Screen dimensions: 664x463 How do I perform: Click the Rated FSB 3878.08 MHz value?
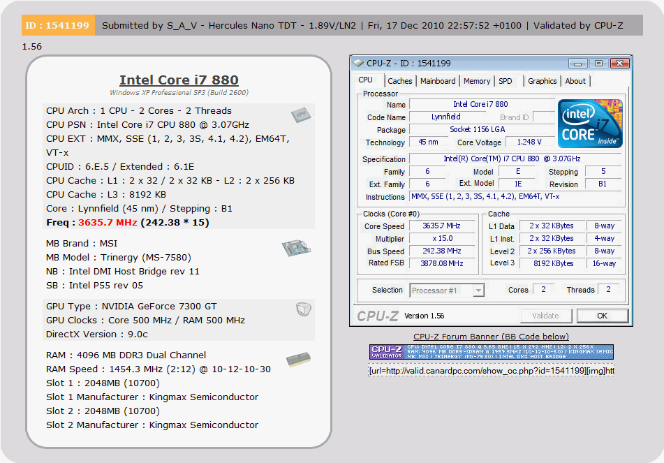coord(441,263)
